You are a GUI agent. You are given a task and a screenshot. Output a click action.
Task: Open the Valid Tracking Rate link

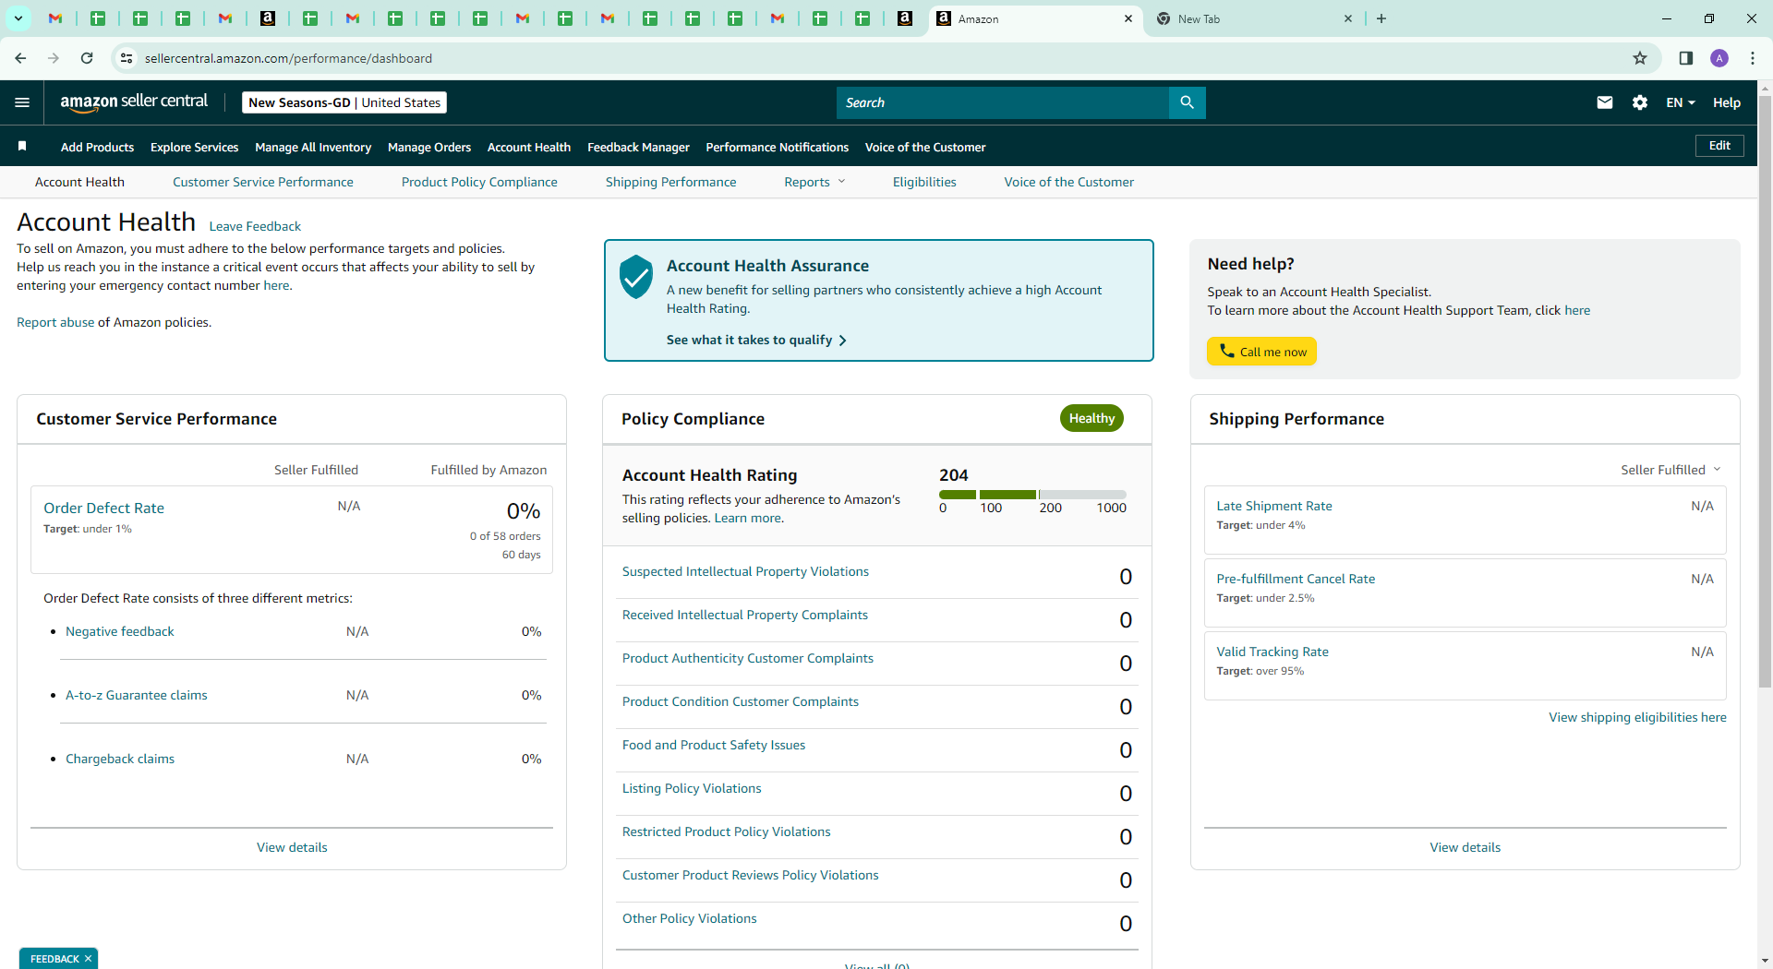click(x=1272, y=652)
